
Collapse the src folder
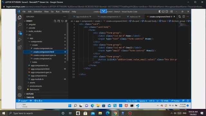pos(30,35)
